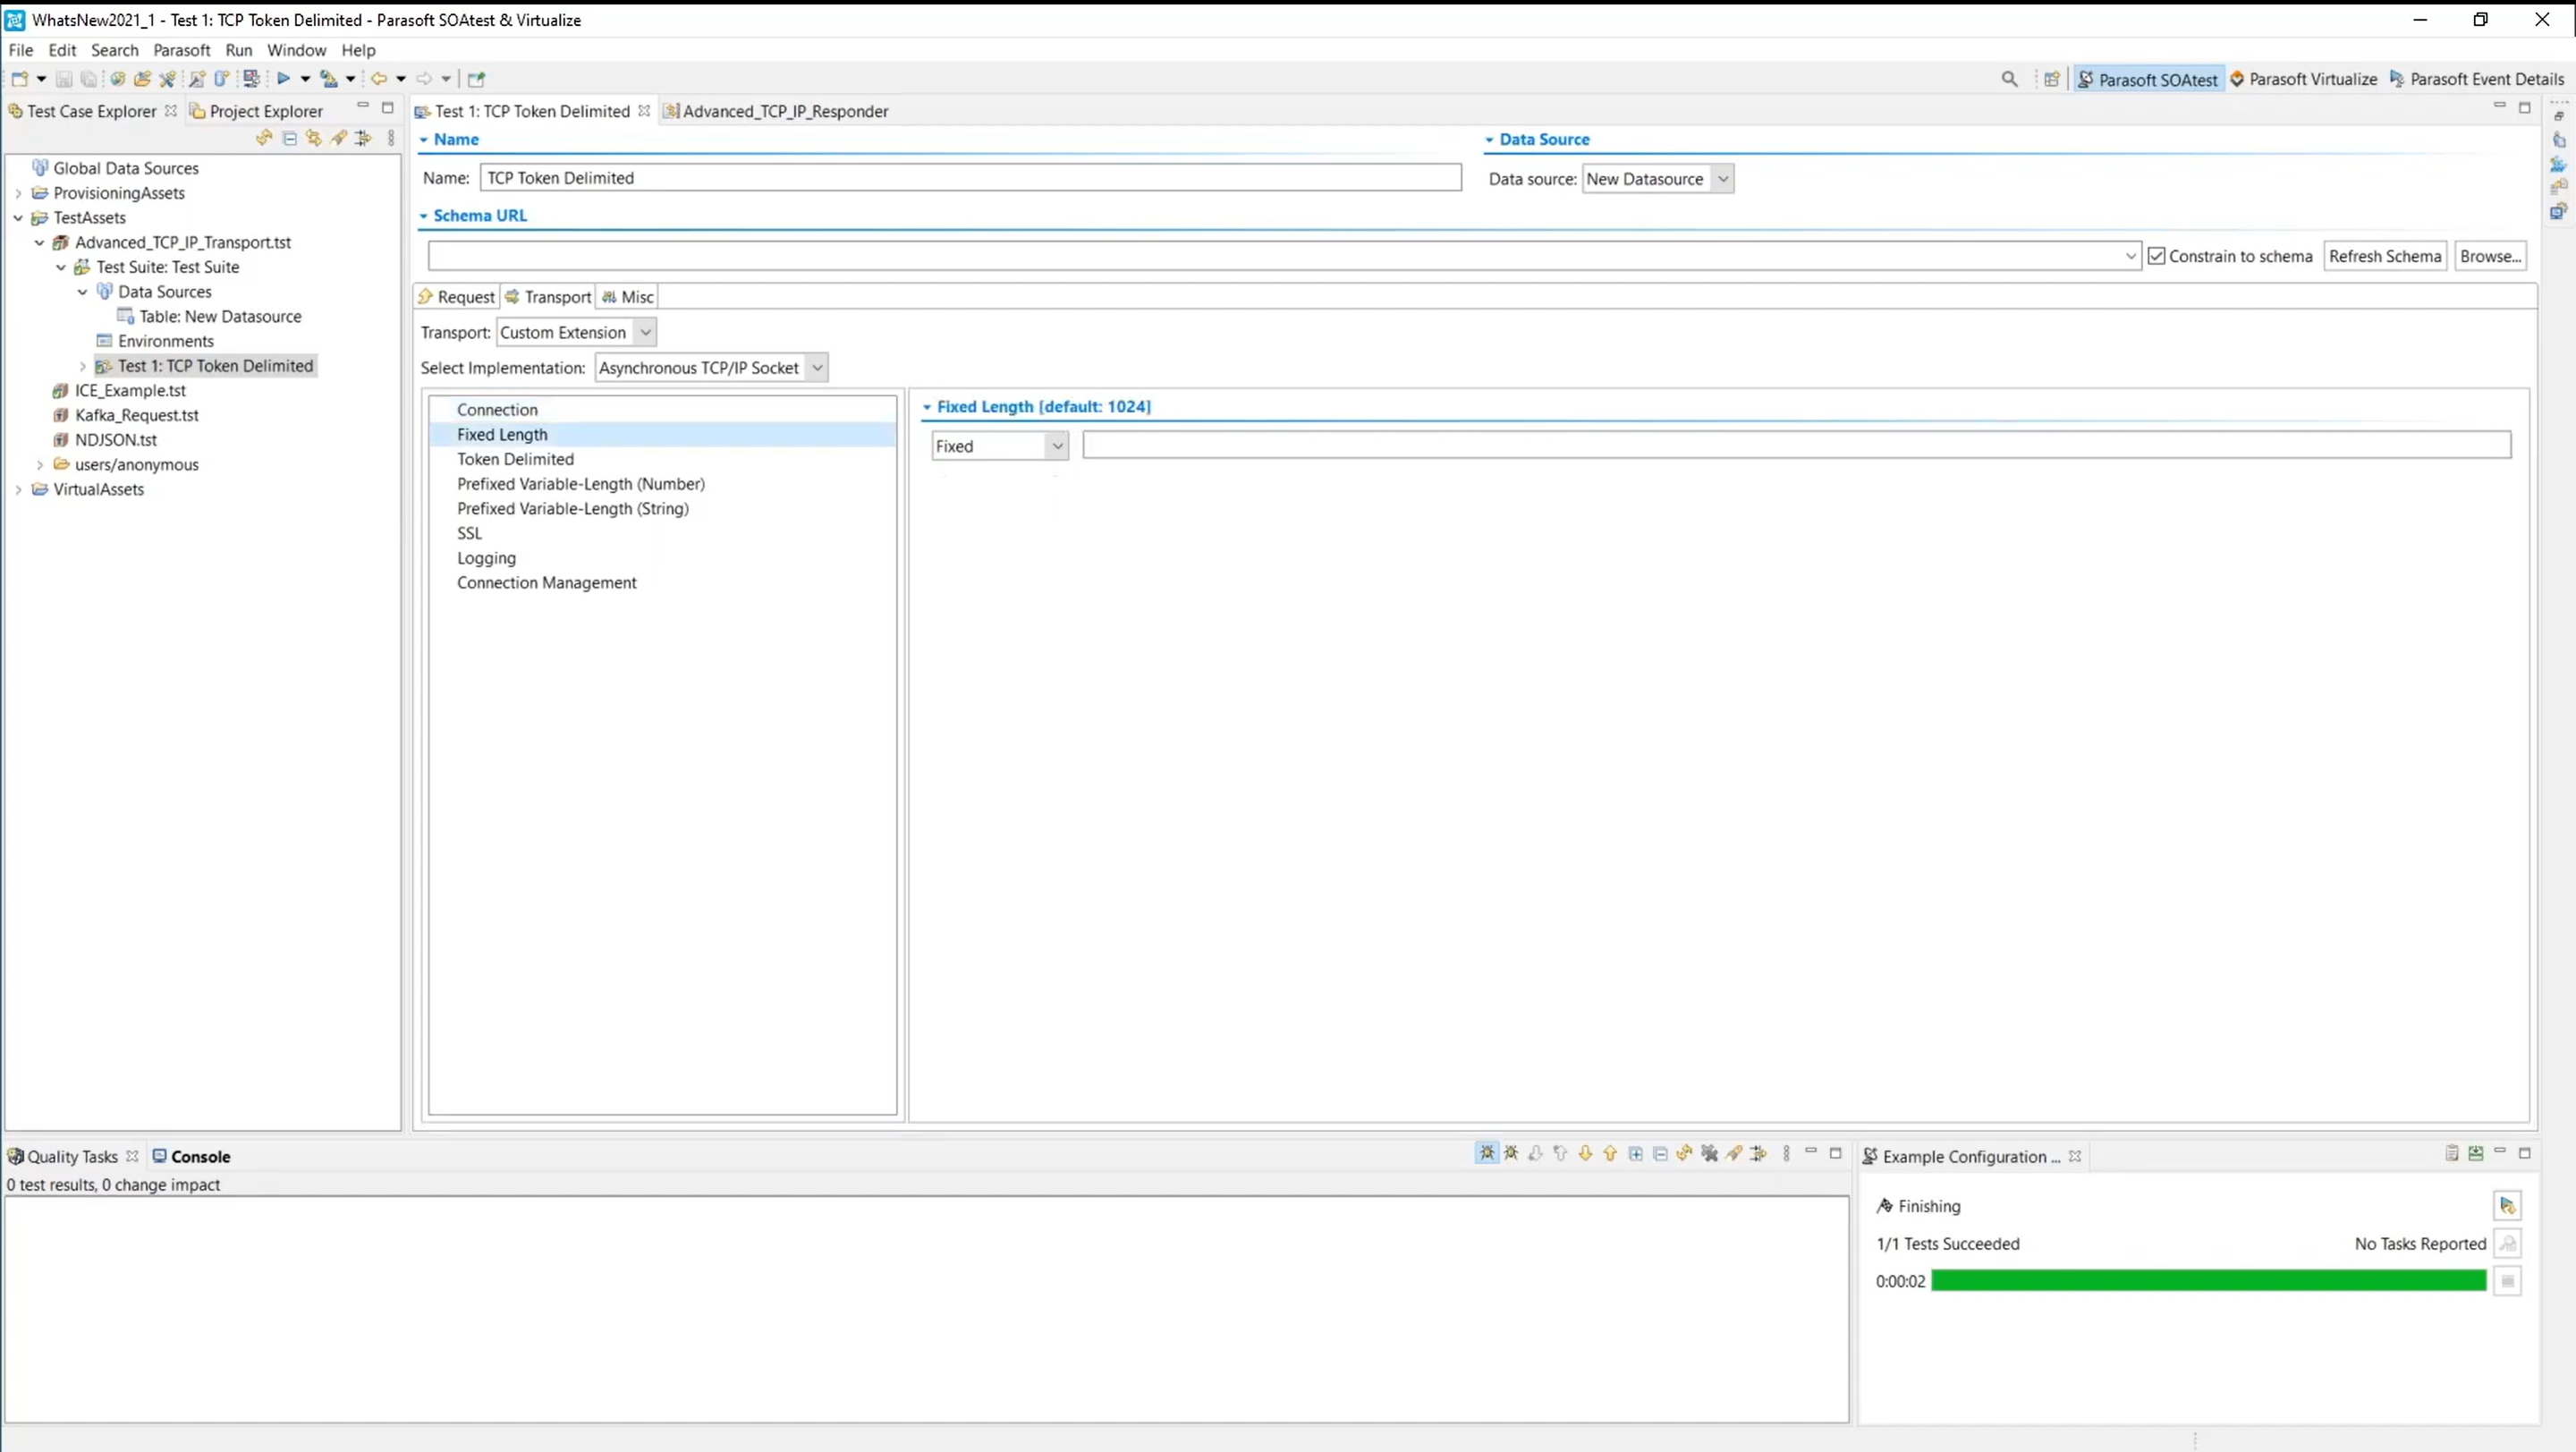Click the Restore icon atop the right-side trim bar
The width and height of the screenshot is (2576, 1452).
click(x=2558, y=116)
